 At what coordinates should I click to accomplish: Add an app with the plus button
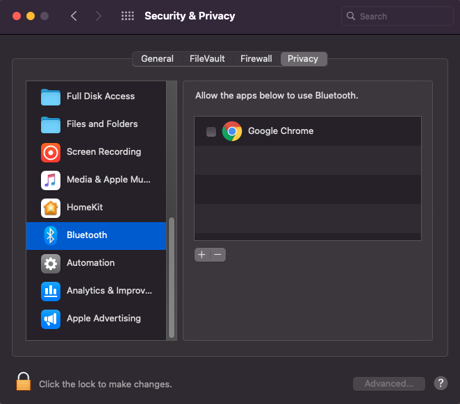pyautogui.click(x=202, y=255)
